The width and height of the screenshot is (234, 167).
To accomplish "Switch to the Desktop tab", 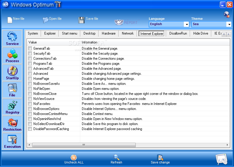I will coord(89,33).
